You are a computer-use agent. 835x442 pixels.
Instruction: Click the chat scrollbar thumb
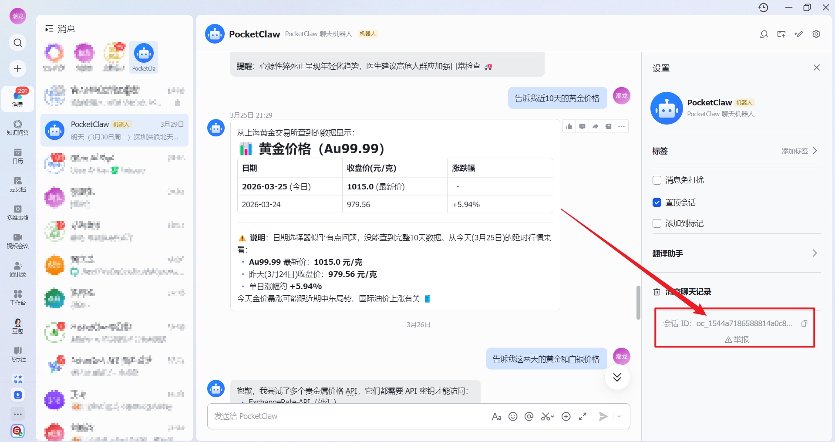[638, 303]
